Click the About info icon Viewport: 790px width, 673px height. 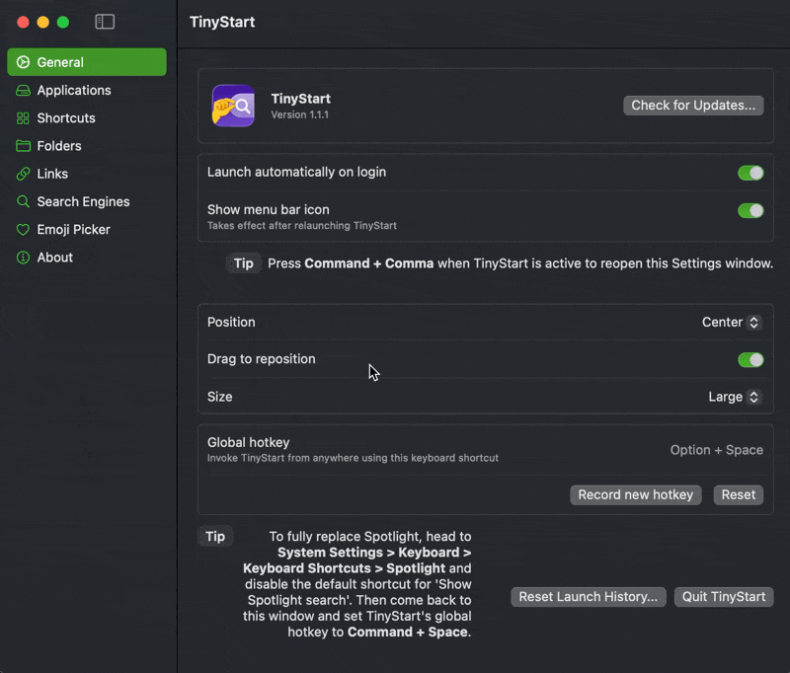(x=23, y=258)
